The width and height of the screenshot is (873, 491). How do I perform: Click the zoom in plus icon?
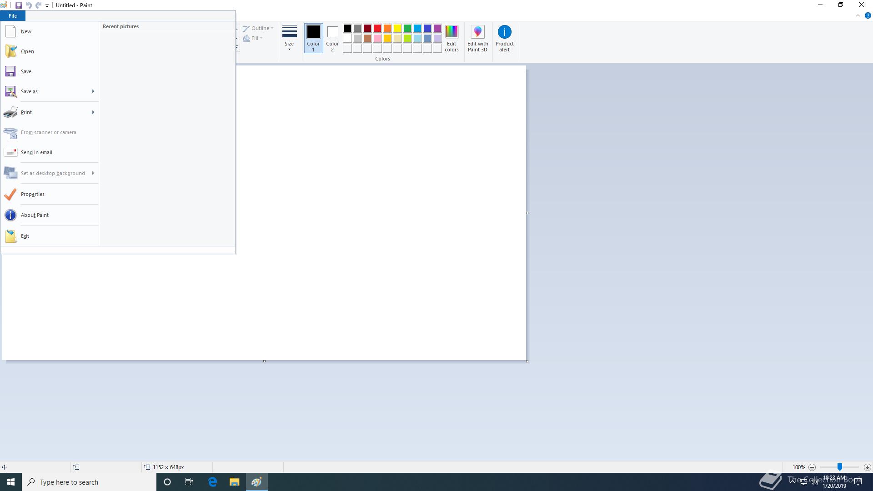[867, 467]
